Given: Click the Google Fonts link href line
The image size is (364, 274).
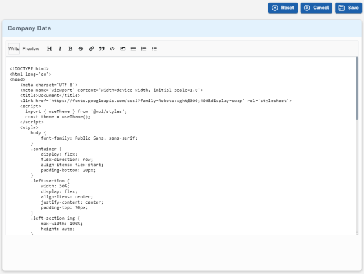Looking at the screenshot, I should point(156,101).
